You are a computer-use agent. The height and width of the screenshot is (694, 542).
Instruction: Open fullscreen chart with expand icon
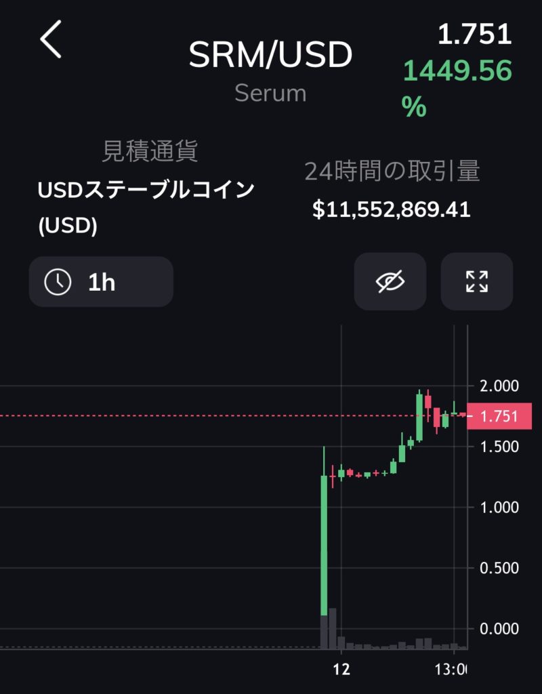(x=477, y=281)
